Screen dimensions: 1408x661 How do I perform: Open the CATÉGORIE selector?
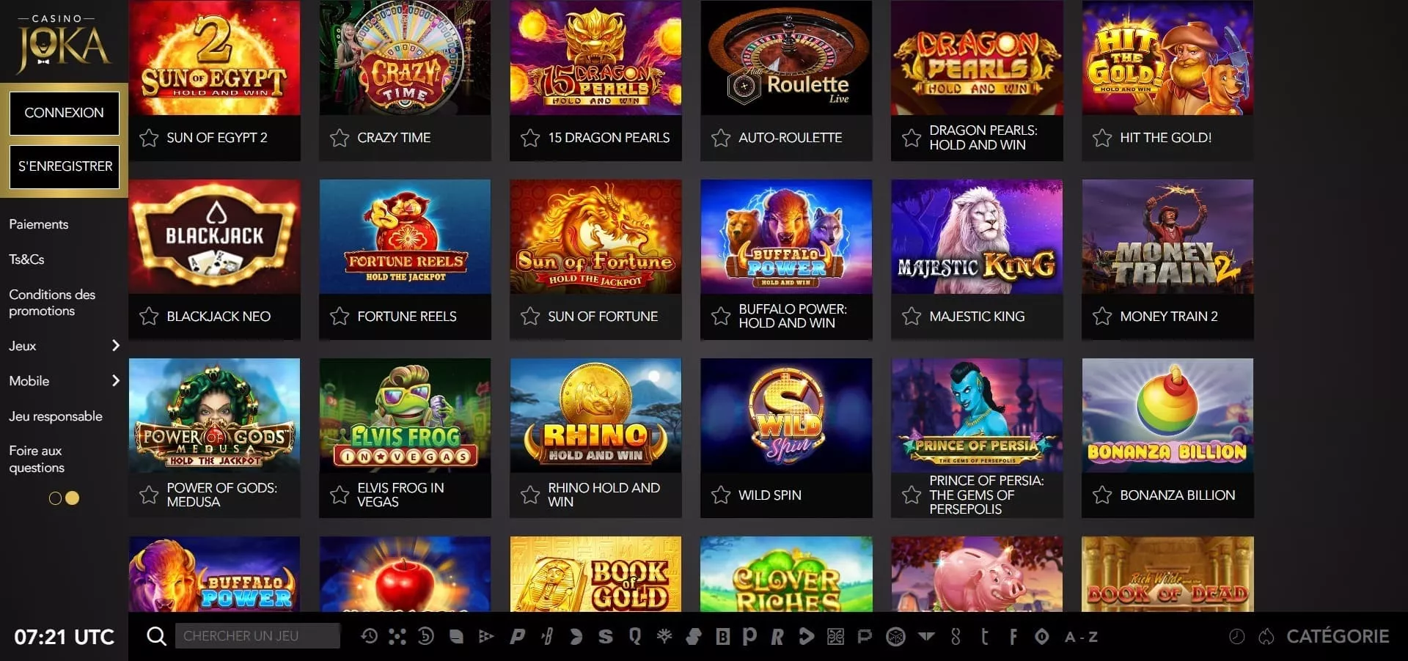(1338, 636)
